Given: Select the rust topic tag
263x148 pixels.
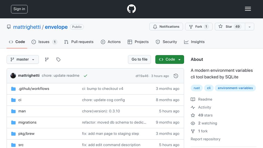Looking at the screenshot, I should [x=197, y=88].
